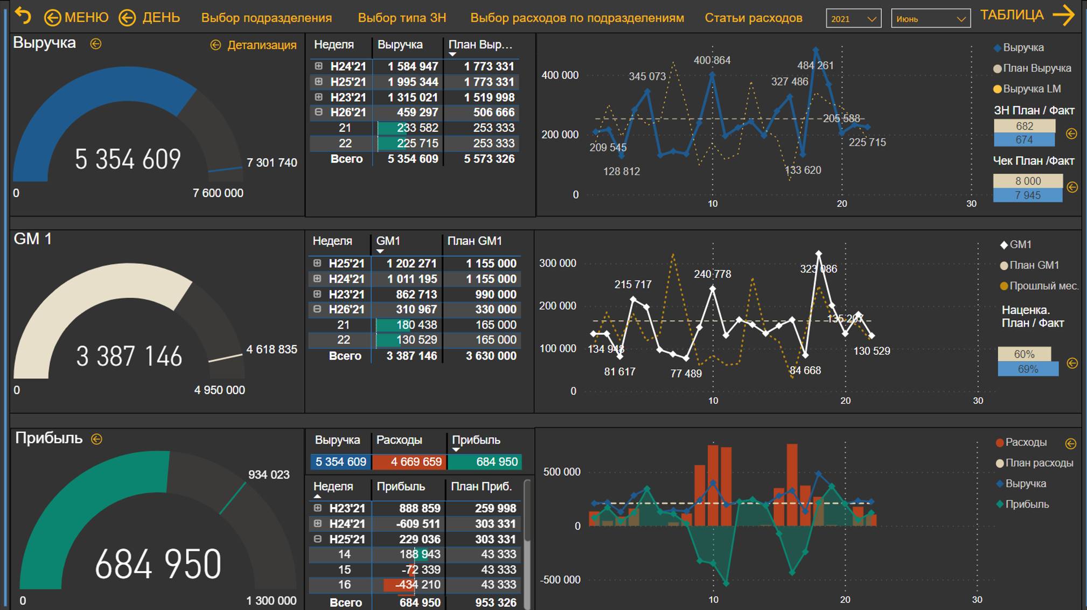
Task: Click arrow icon beside Чек План / Факт
Action: click(1072, 187)
